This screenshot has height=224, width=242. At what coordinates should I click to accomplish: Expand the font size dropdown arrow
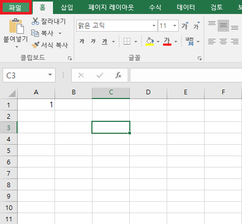click(x=175, y=26)
